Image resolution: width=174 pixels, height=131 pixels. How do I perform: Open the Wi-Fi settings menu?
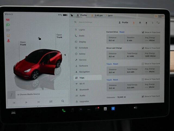80,84
